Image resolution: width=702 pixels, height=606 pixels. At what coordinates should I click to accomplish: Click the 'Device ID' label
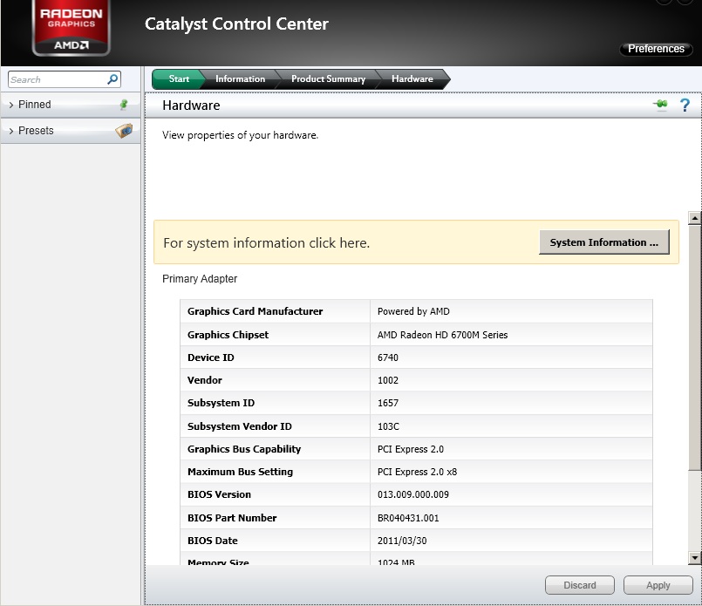coord(210,357)
